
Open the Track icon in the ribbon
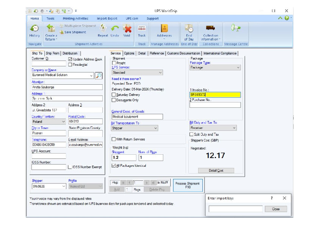[142, 29]
